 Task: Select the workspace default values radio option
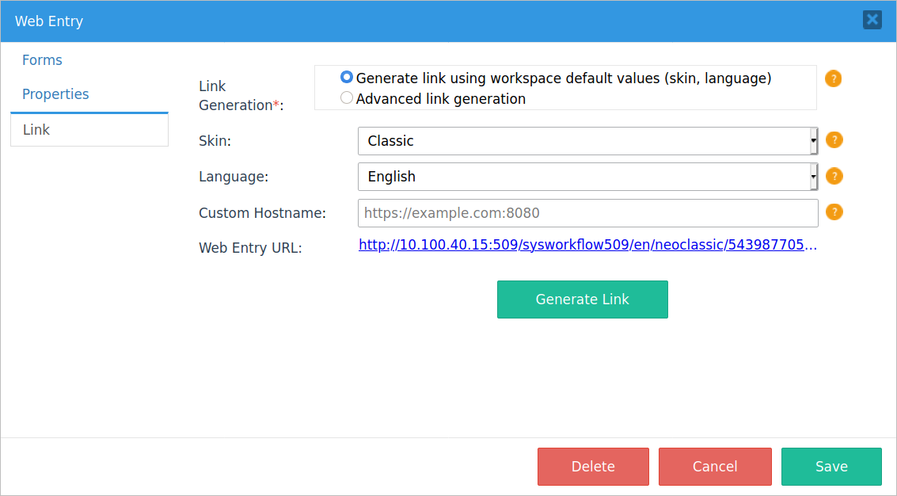click(347, 78)
